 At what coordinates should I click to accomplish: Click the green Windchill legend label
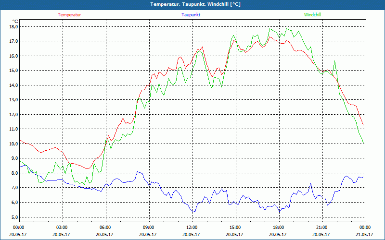[x=312, y=15]
